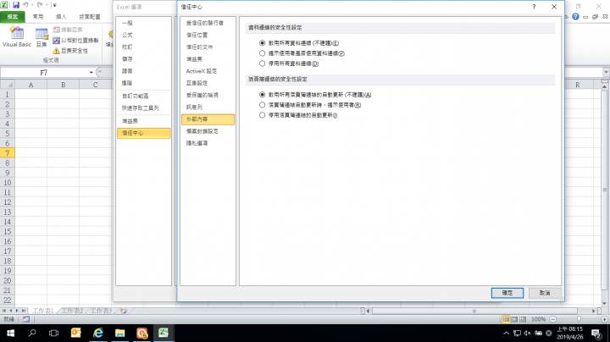Select enable automatic workbook link updates (A)
Screen dimensions: 610x342
(262, 95)
